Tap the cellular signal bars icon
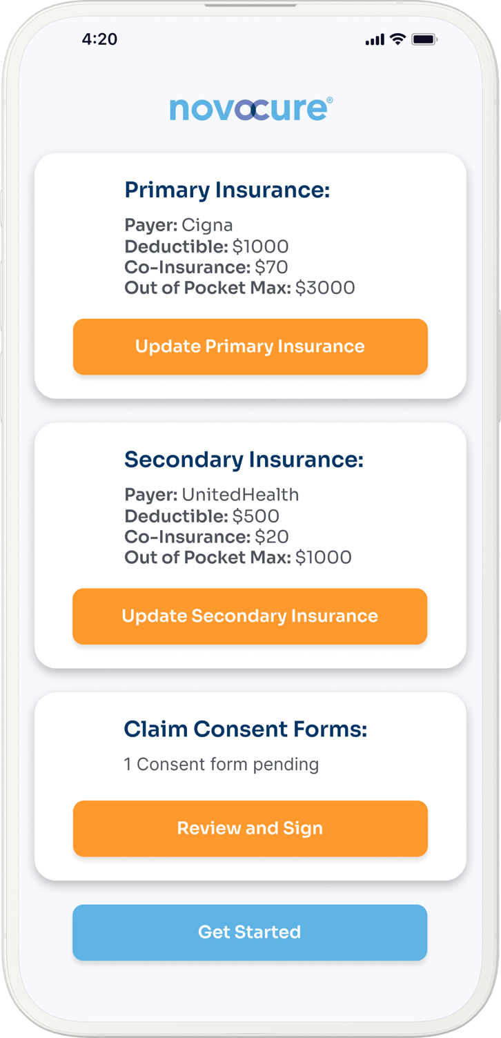Viewport: 501px width, 1038px height. coord(375,40)
